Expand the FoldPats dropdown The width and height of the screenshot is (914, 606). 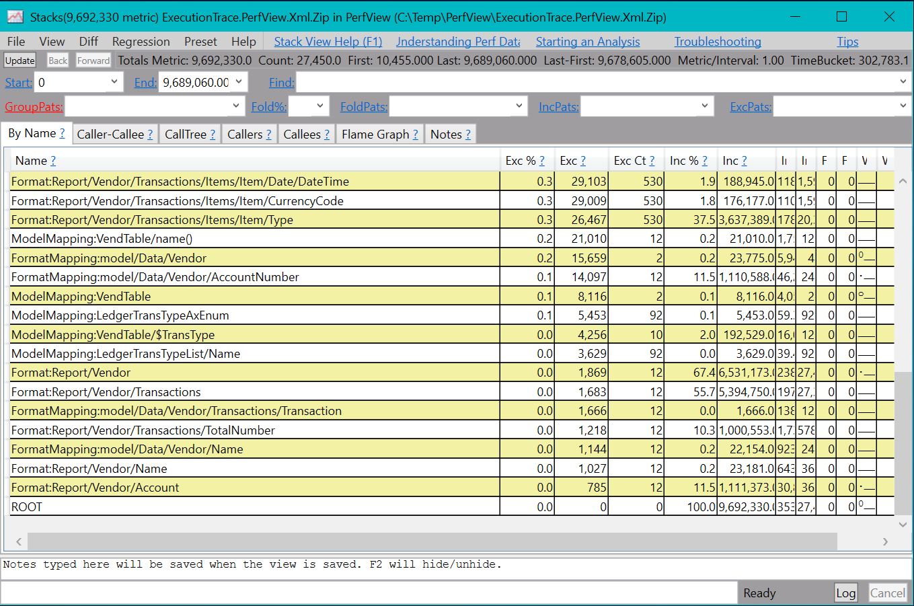[519, 106]
